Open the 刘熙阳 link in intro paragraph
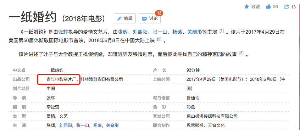This screenshot has width=300, height=134. 140,32
